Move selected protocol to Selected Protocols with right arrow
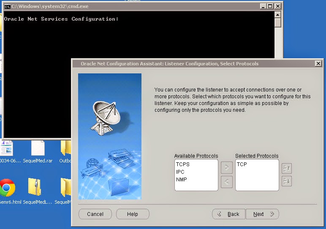Image resolution: width=326 pixels, height=229 pixels. click(x=227, y=167)
